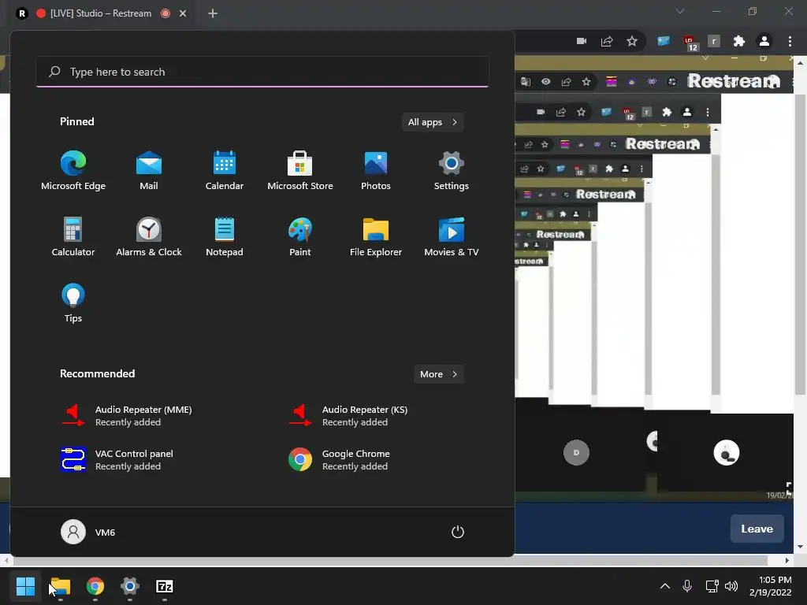
Task: Open the volume tray icon
Action: 731,586
